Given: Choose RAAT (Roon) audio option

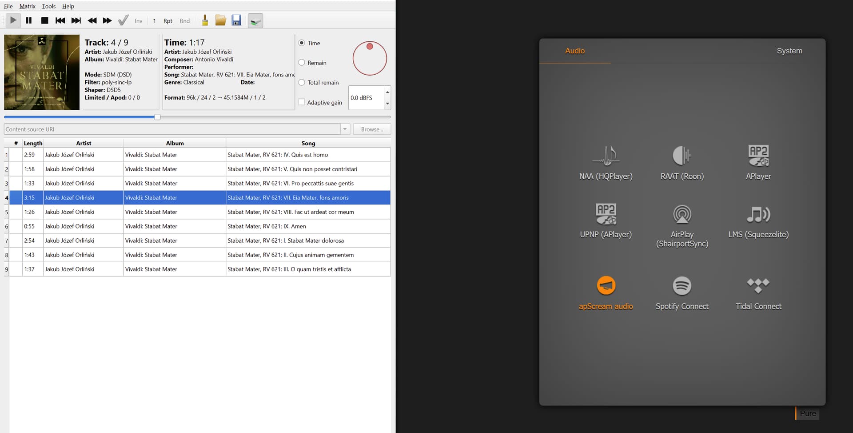Looking at the screenshot, I should (x=682, y=163).
